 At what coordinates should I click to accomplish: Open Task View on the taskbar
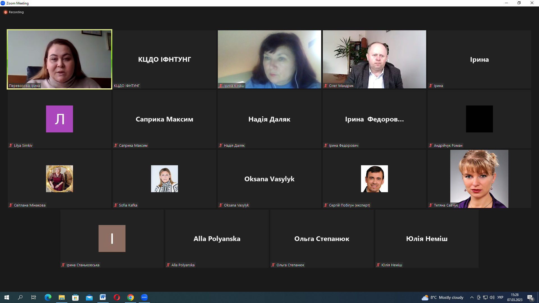(x=34, y=297)
